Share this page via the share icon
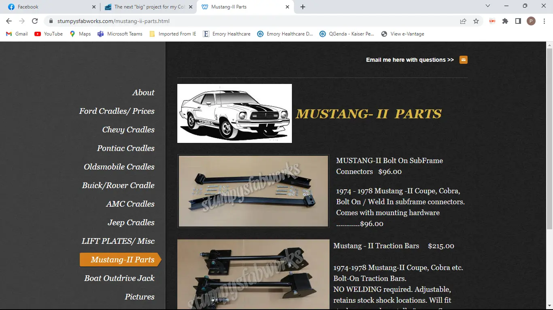This screenshot has width=553, height=310. 463,21
